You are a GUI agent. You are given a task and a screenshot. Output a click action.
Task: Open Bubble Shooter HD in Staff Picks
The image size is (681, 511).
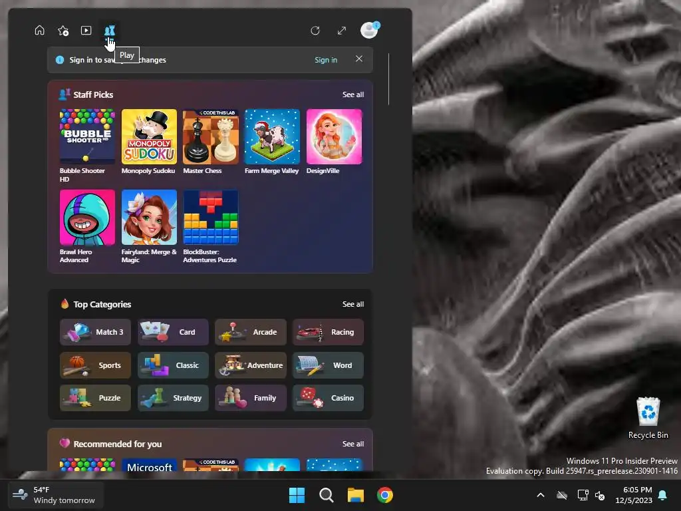click(87, 146)
